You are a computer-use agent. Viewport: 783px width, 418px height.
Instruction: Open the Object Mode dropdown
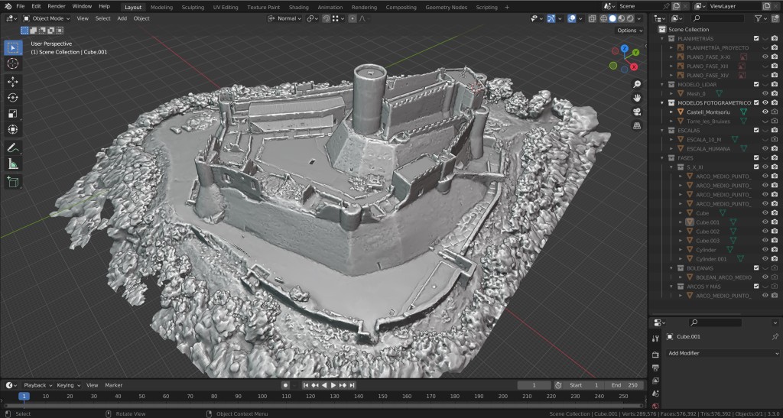point(47,18)
